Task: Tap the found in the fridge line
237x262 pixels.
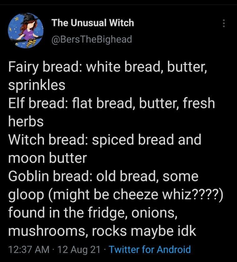Action: coord(93,213)
